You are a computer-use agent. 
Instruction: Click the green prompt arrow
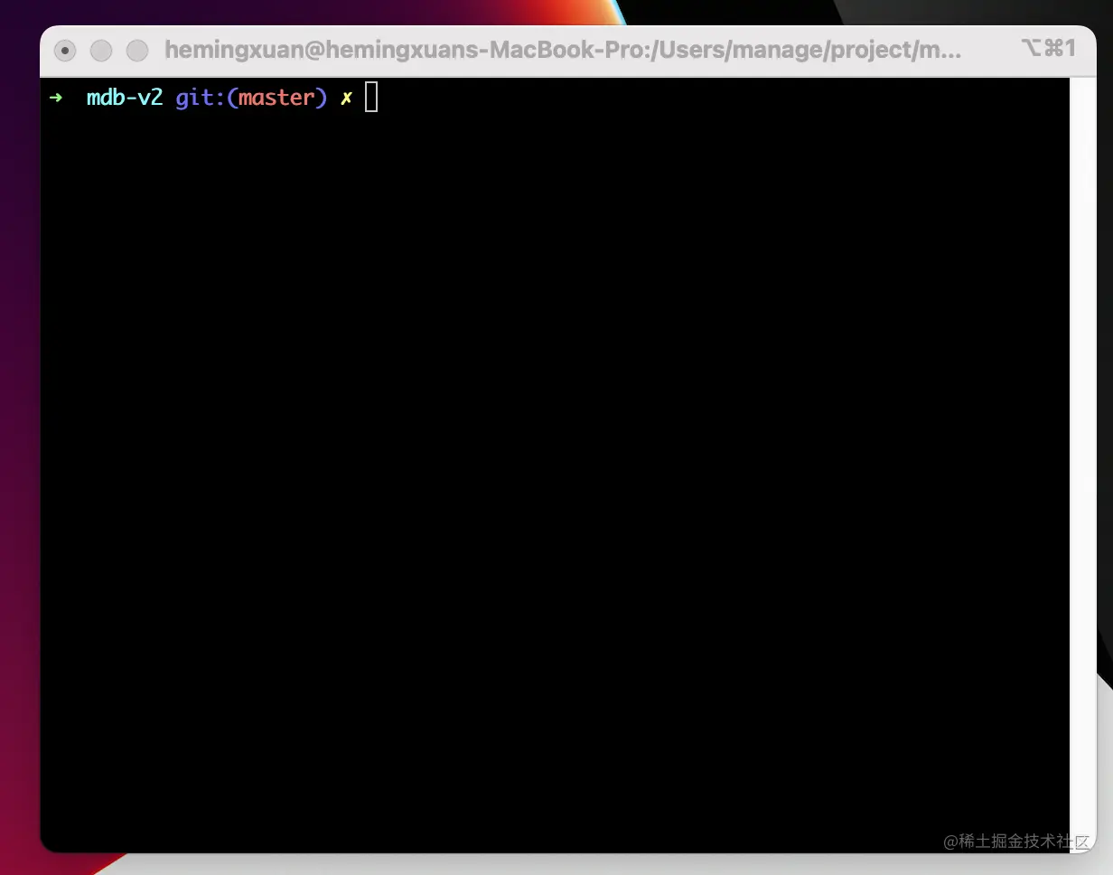(56, 97)
